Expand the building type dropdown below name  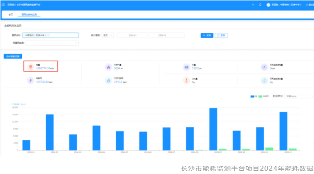[52, 43]
